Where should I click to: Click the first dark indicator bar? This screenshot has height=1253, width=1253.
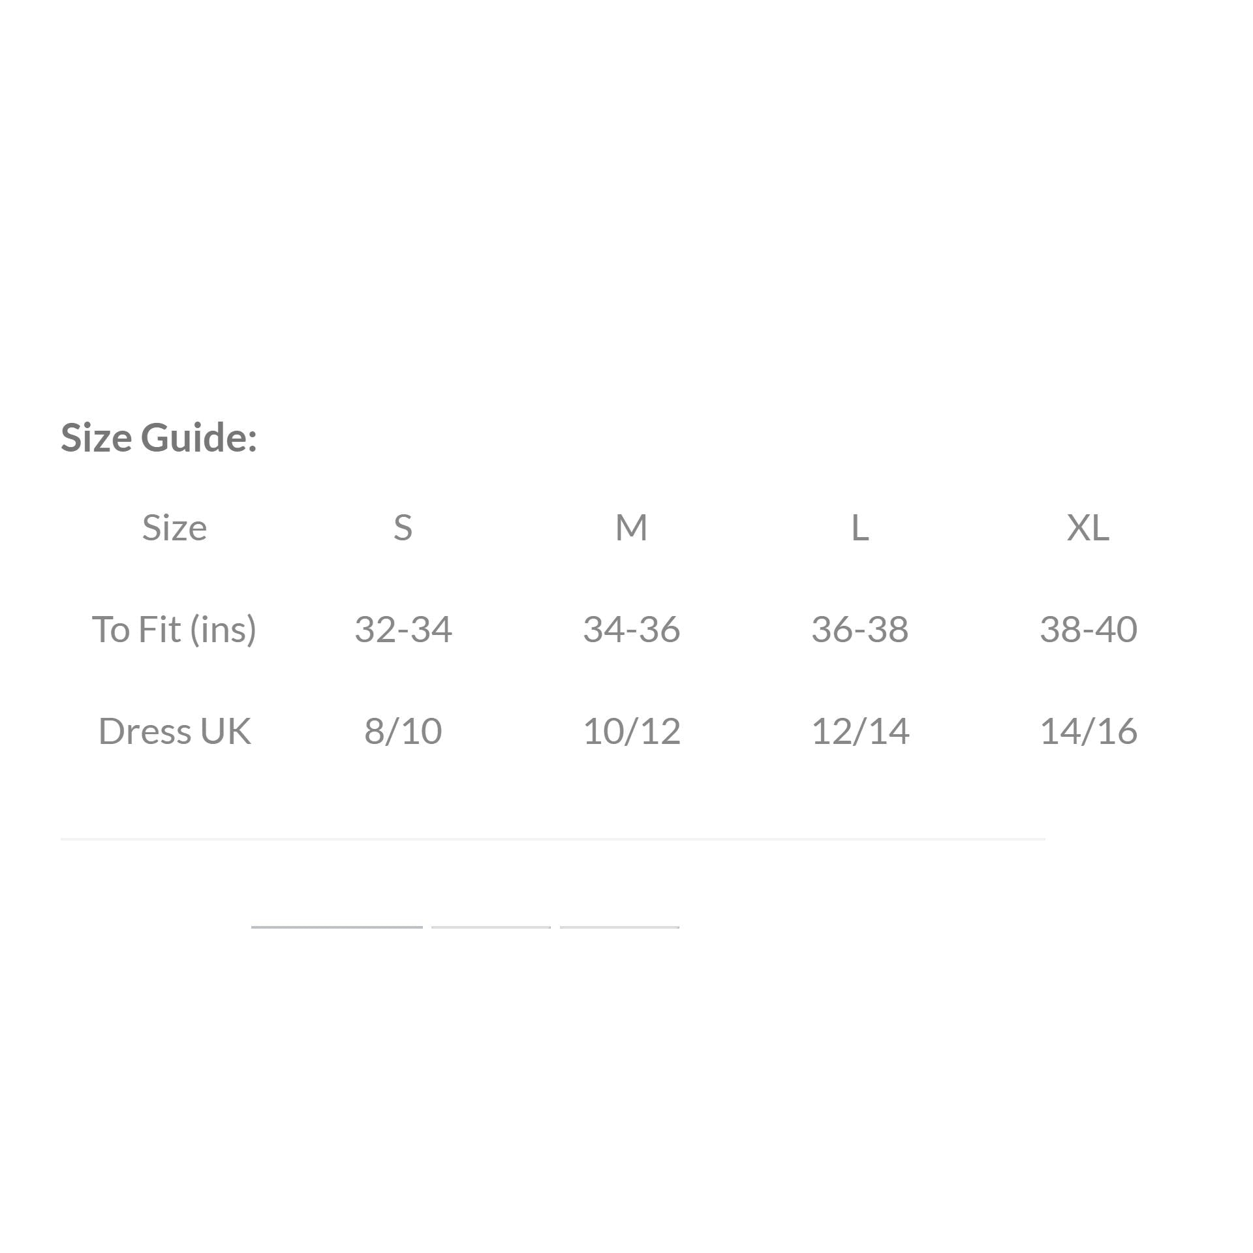point(337,927)
